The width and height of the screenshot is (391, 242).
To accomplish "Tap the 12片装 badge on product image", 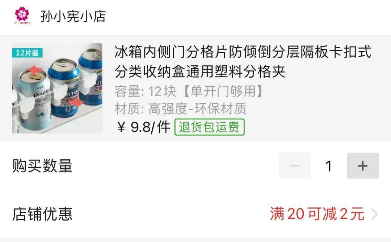I will [x=28, y=53].
